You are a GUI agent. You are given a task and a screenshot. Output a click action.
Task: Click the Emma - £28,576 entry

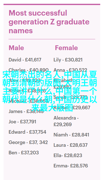pos(71,166)
